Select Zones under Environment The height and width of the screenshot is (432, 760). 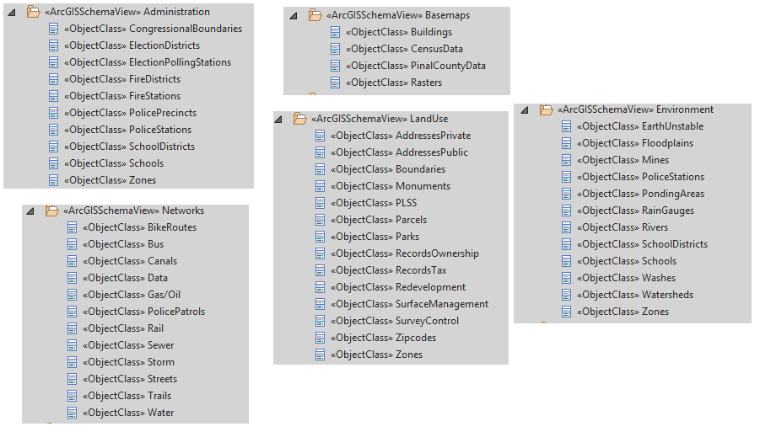623,312
